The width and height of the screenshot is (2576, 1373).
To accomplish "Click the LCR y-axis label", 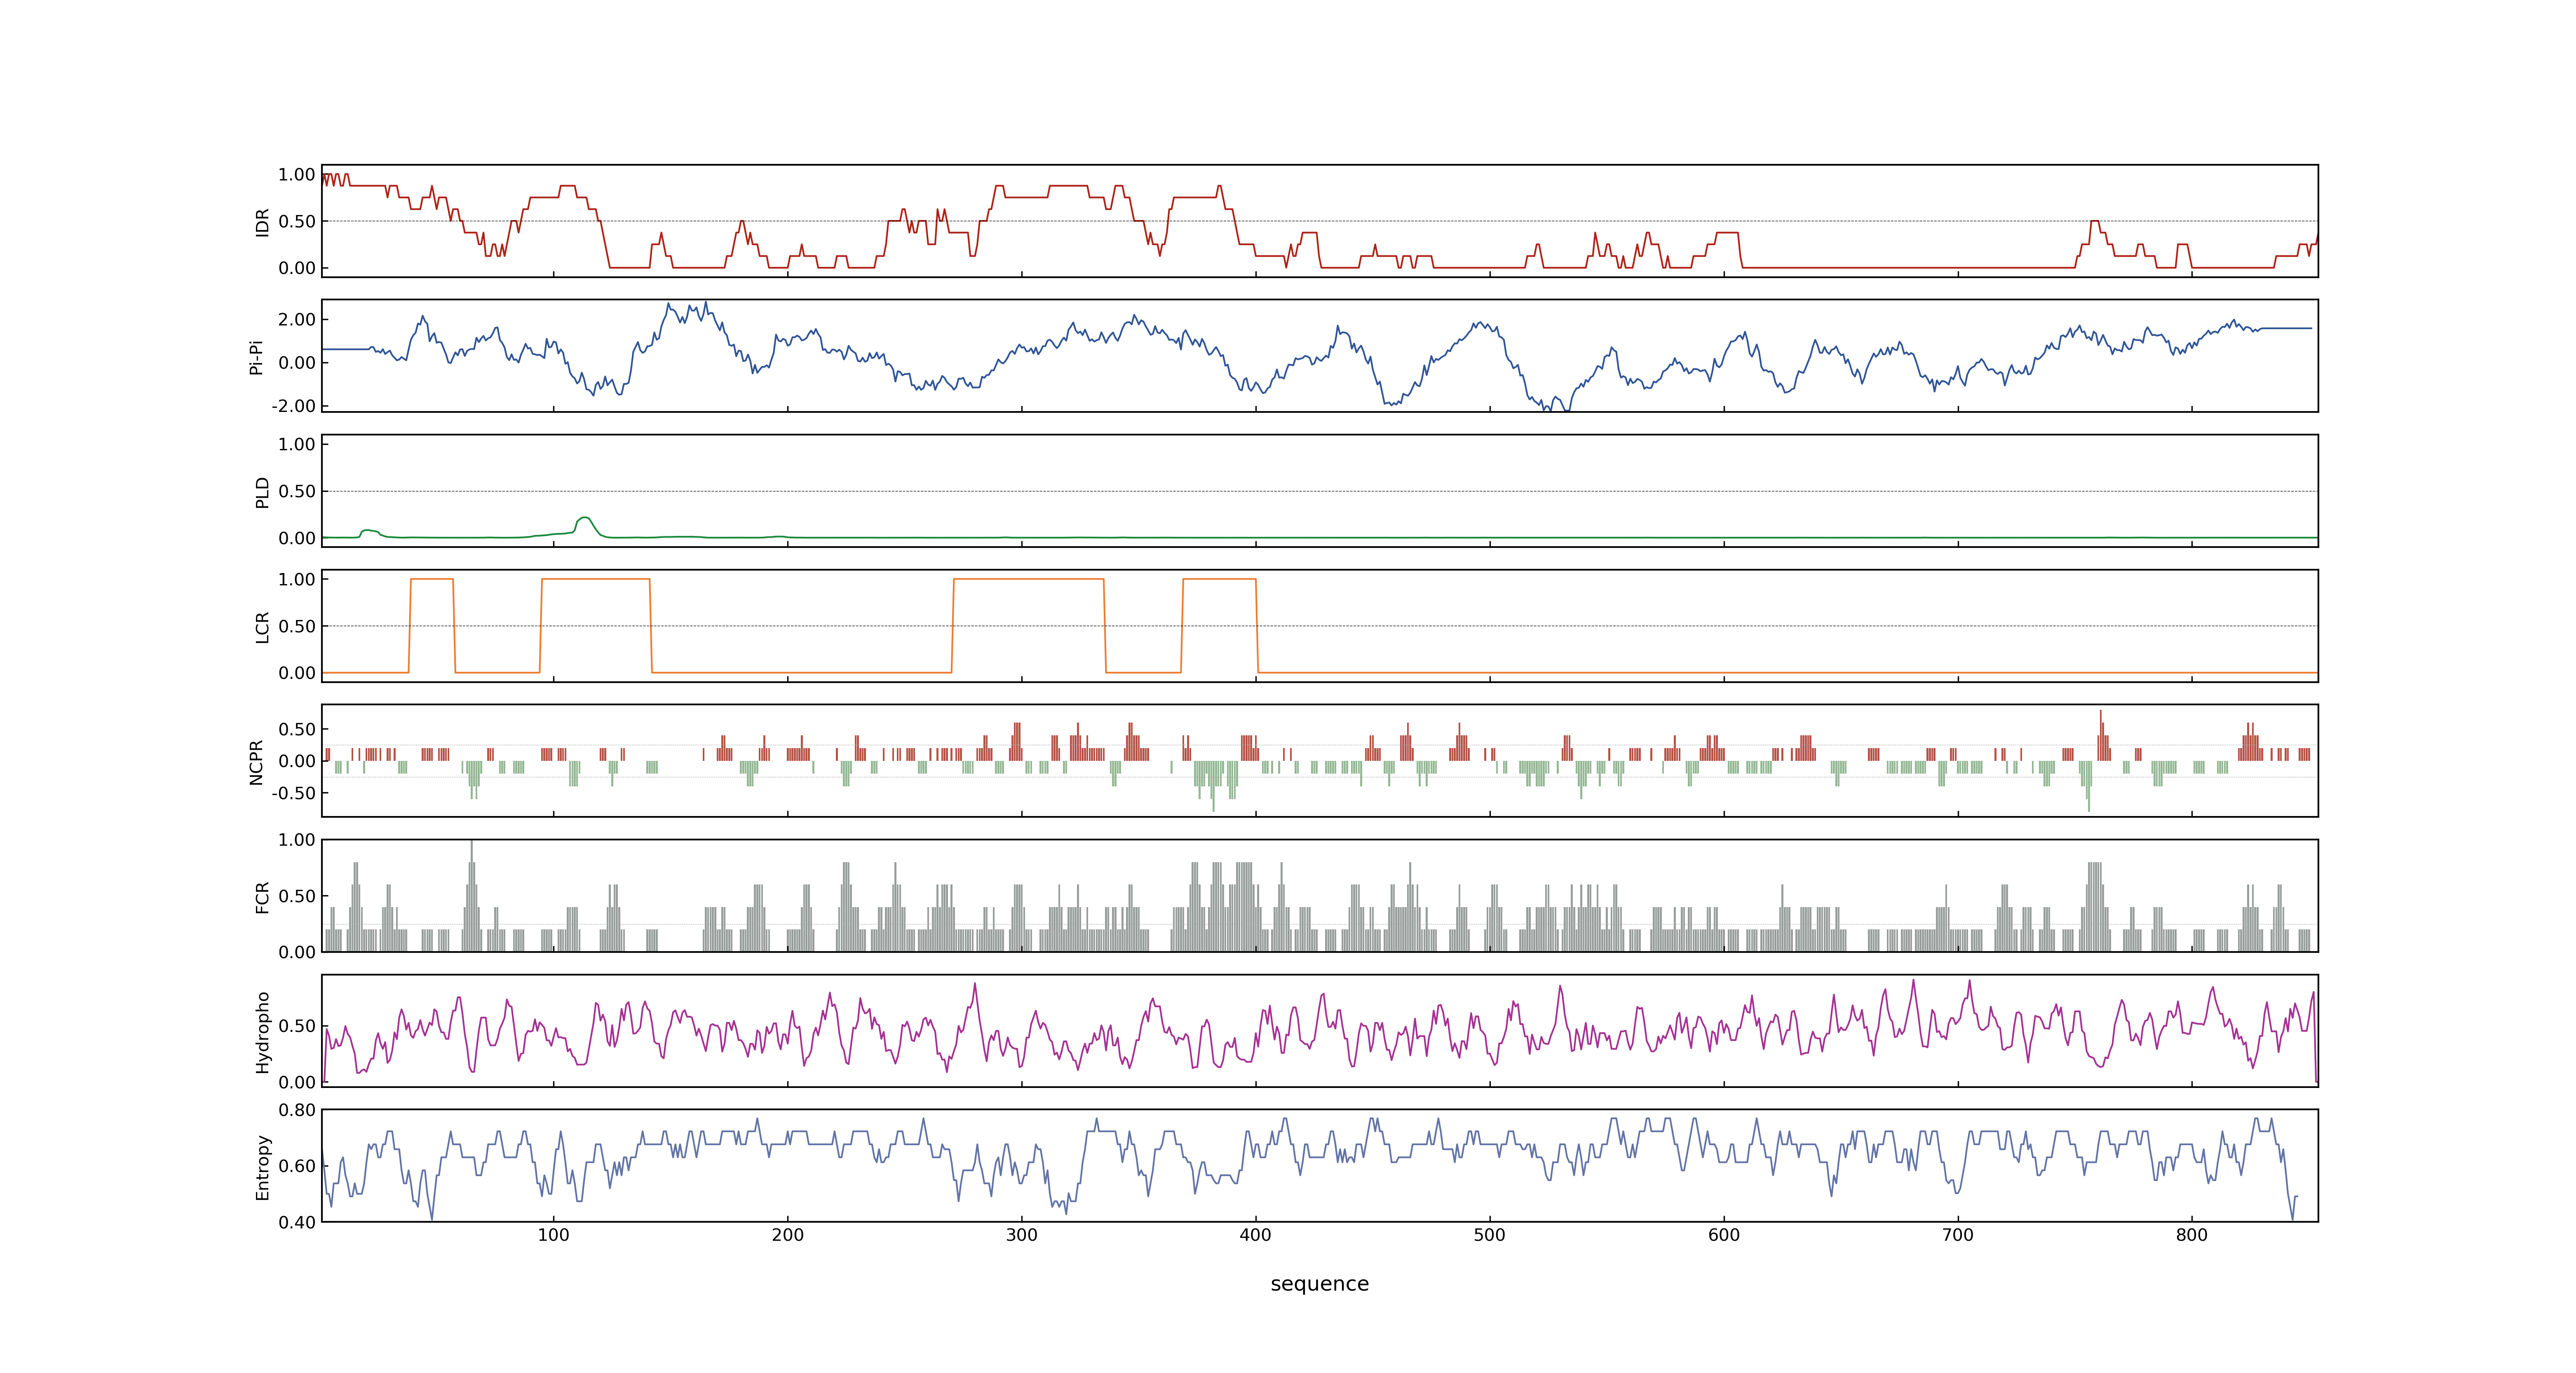I will coord(262,627).
